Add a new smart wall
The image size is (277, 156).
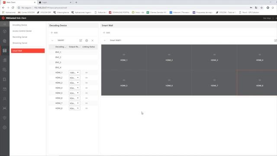click(x=106, y=32)
